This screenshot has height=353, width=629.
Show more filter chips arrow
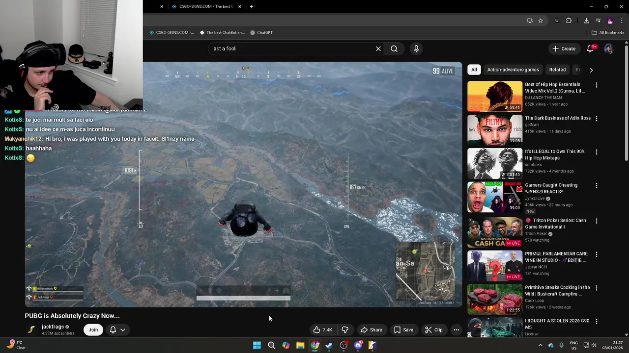point(591,70)
